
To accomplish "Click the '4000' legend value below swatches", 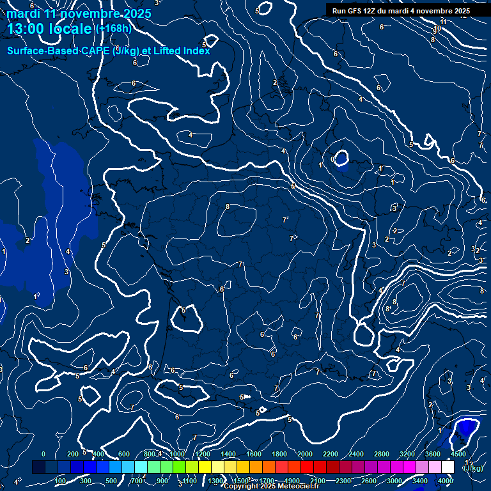I will tap(445, 481).
